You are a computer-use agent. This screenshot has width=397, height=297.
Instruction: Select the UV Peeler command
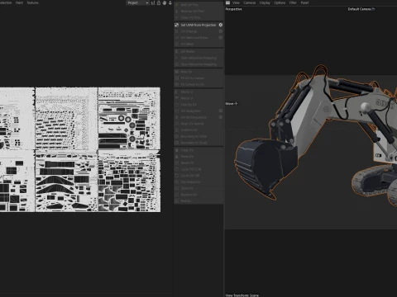198,51
